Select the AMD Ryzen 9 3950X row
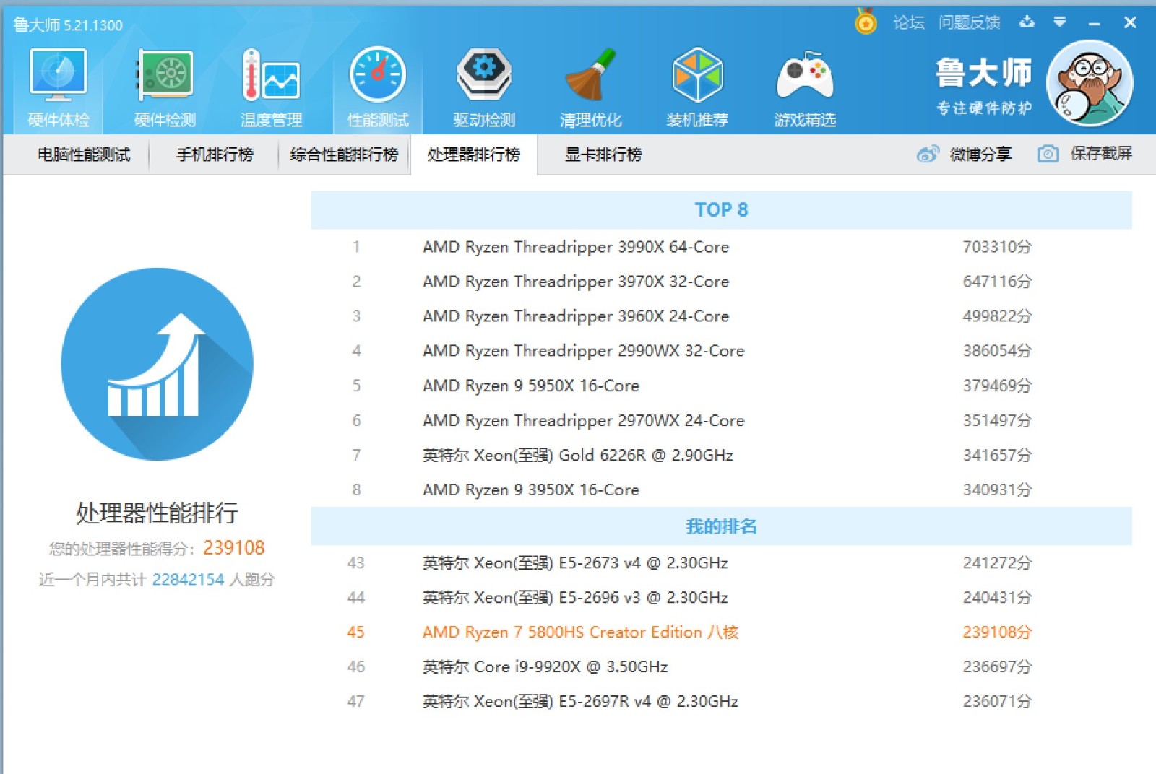 [x=721, y=490]
